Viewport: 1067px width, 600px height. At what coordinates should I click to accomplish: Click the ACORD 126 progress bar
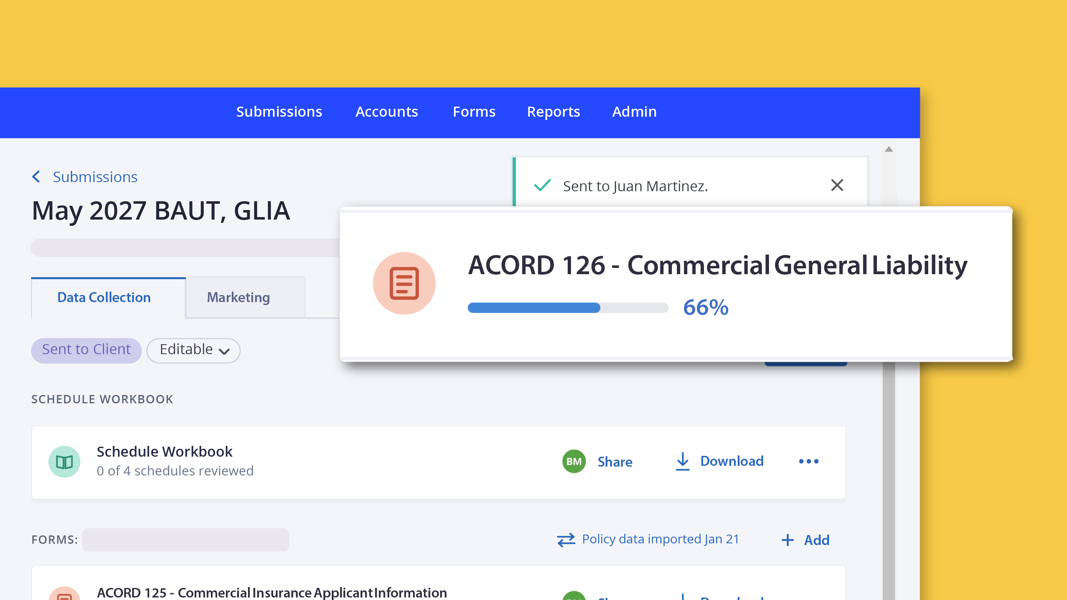coord(568,308)
